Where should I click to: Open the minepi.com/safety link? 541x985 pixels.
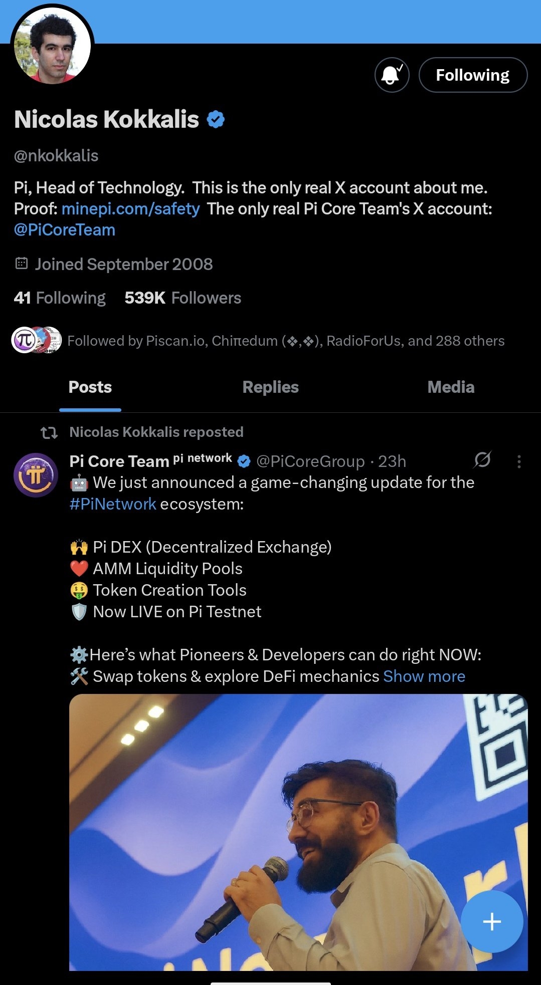tap(130, 209)
